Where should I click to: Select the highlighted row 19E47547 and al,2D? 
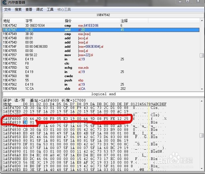101,30
